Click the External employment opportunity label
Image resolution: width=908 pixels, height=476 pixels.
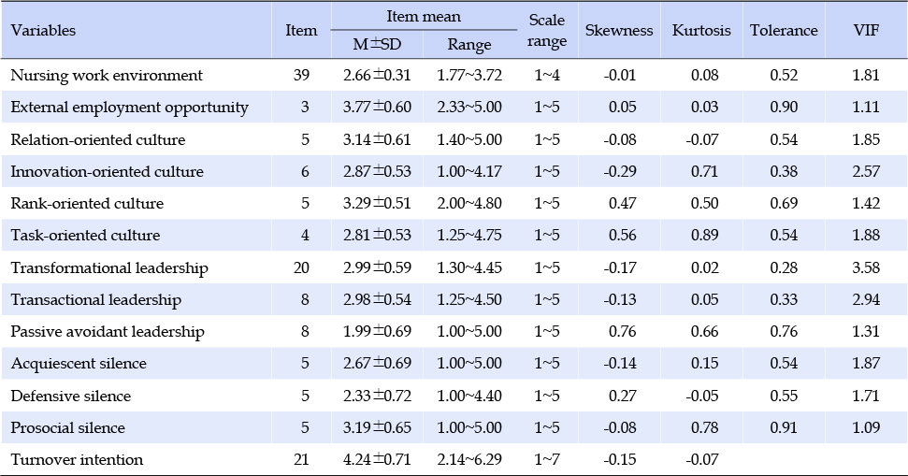pyautogui.click(x=130, y=108)
